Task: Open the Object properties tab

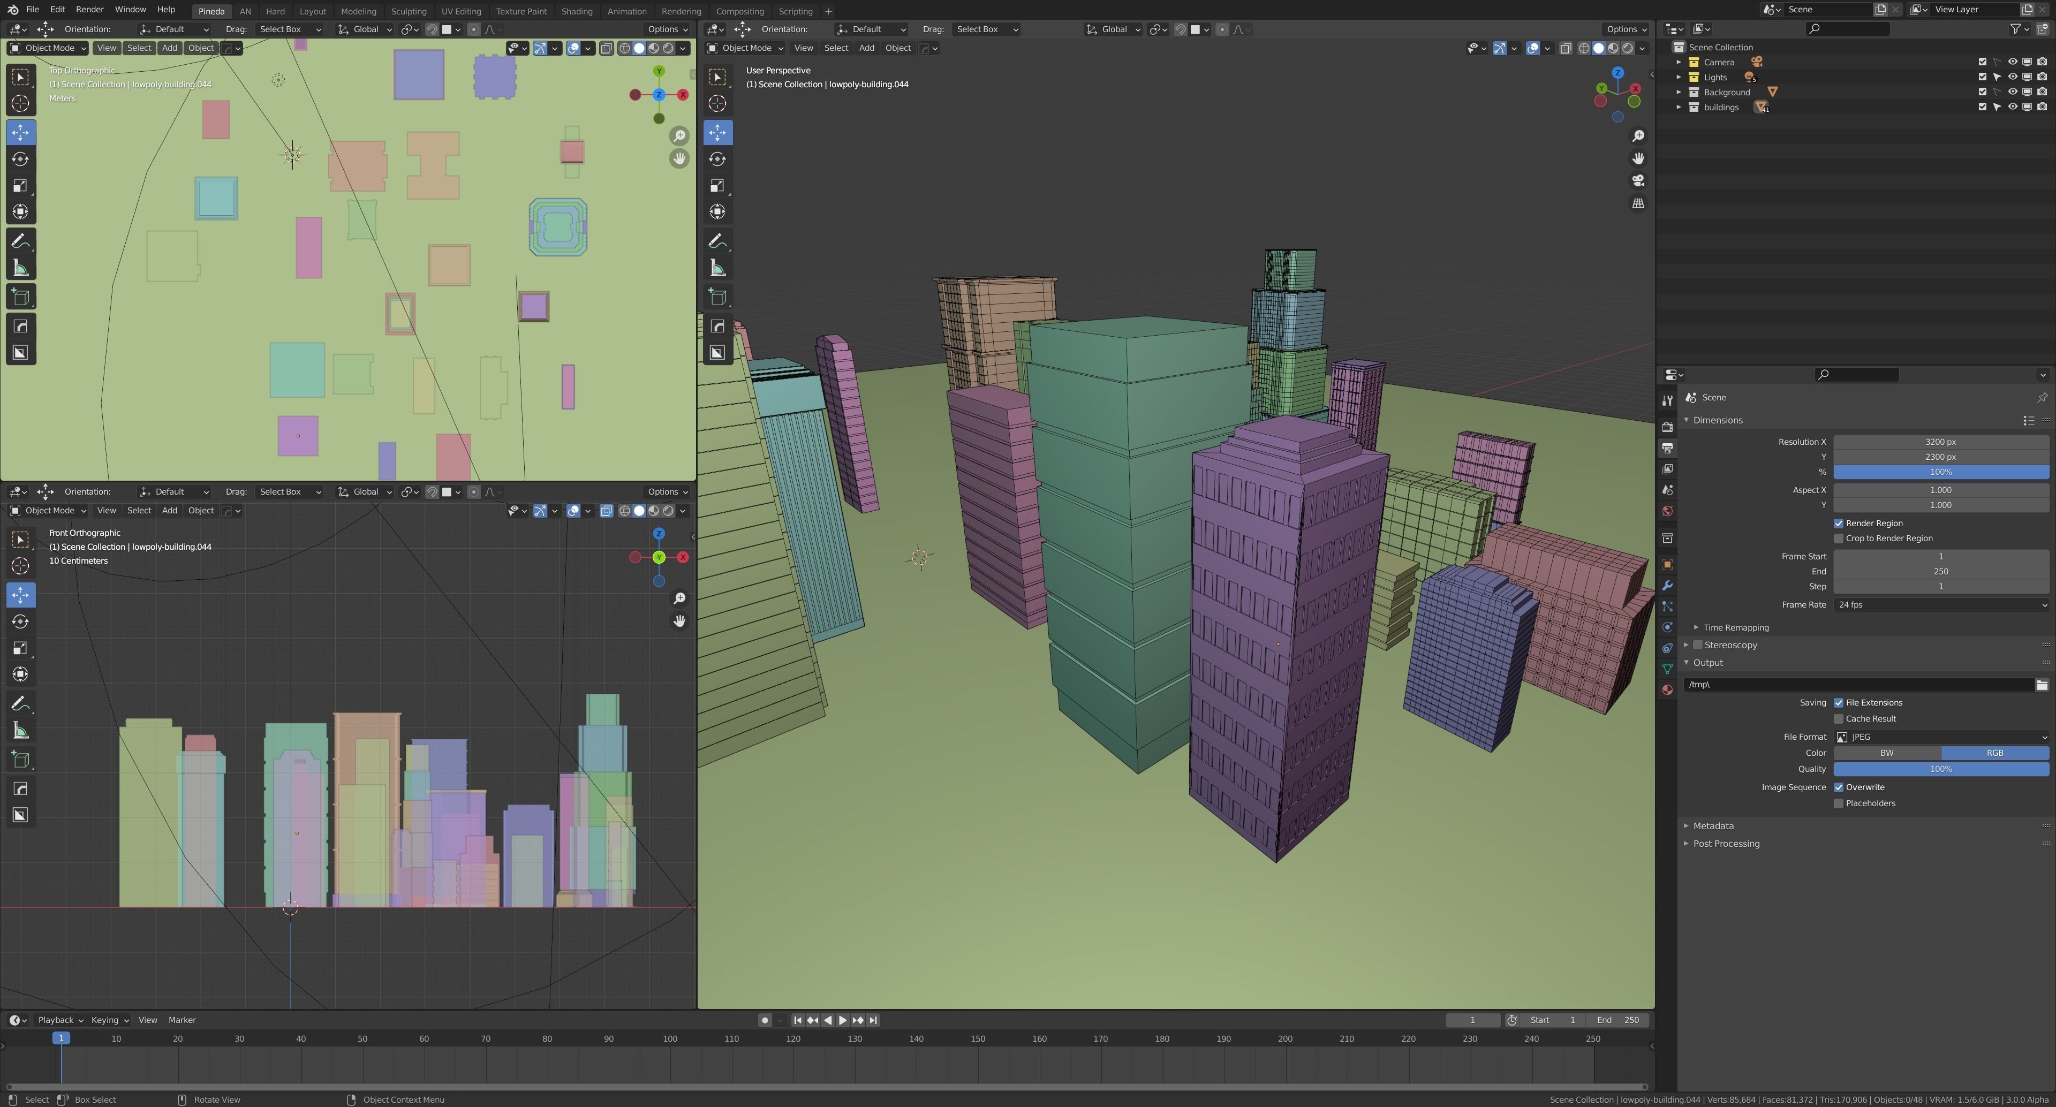Action: 1667,564
